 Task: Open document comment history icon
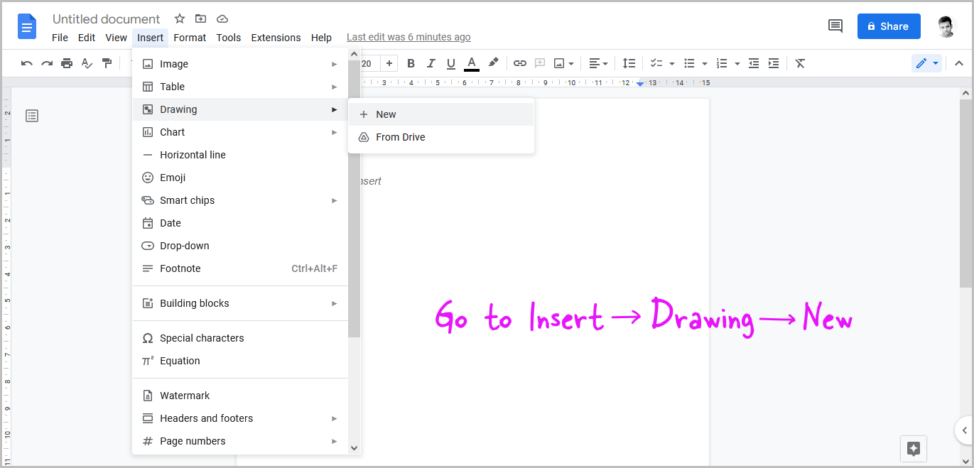click(x=835, y=26)
